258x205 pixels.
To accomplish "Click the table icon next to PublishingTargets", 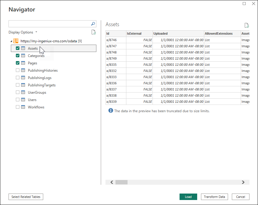I will [x=24, y=85].
